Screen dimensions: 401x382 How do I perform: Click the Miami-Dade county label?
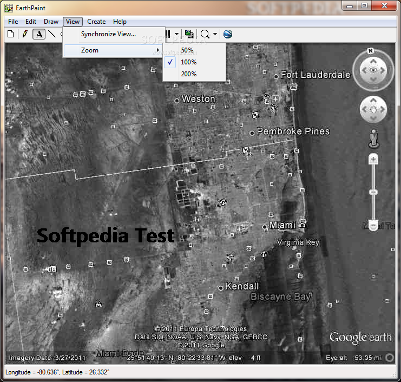pyautogui.click(x=120, y=354)
